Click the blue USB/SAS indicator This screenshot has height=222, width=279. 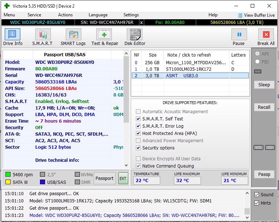point(43,182)
